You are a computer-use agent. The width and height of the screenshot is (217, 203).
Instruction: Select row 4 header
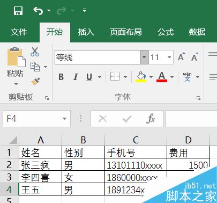[x=9, y=189]
